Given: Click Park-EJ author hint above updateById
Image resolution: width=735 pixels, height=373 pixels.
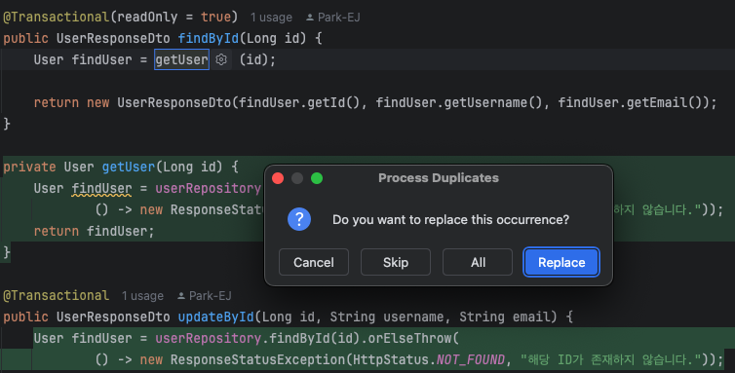Looking at the screenshot, I should (205, 296).
